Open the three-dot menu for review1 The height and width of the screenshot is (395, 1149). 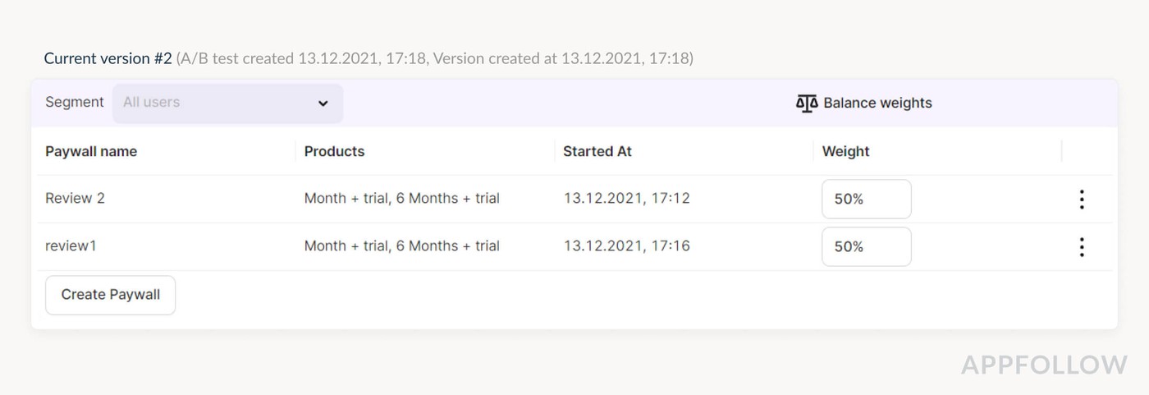tap(1082, 246)
